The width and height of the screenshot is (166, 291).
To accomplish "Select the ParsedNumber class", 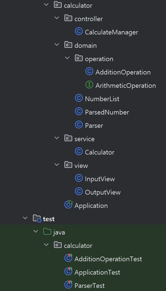I will pos(107,112).
